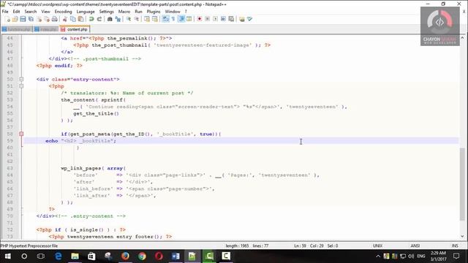The image size is (468, 263).
Task: Open the Replace dialog icon
Action: [118, 19]
